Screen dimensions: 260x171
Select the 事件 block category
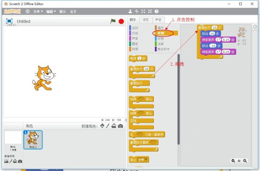point(159,28)
